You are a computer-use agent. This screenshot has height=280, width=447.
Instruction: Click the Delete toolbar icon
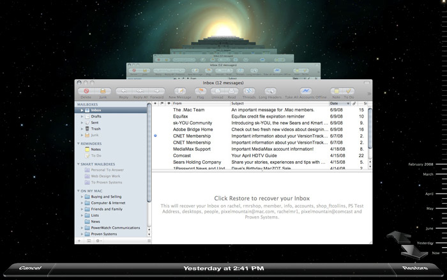point(86,91)
